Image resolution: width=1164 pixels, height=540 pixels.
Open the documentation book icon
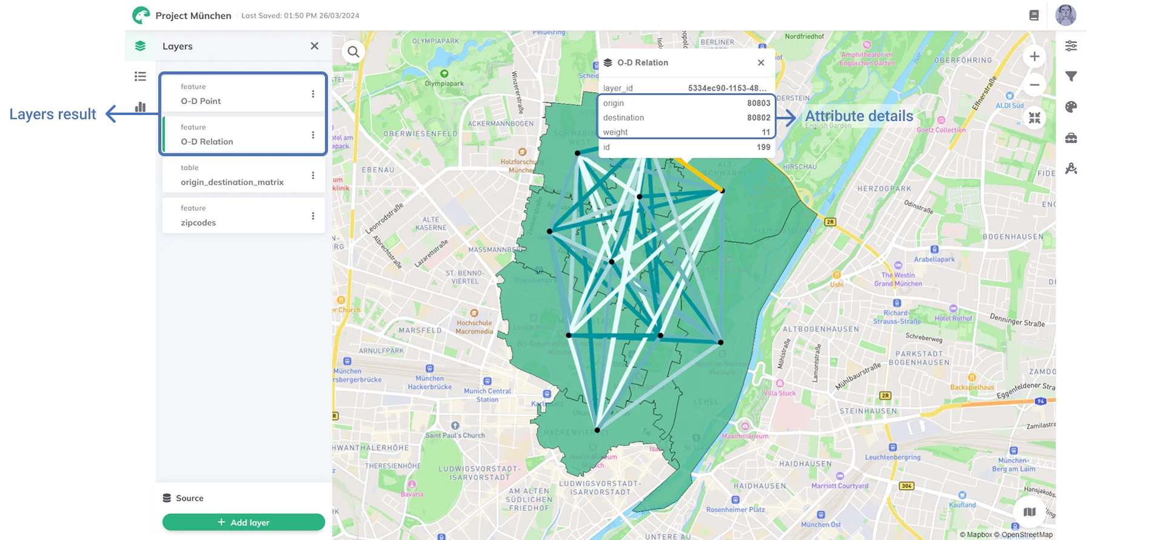[1034, 16]
